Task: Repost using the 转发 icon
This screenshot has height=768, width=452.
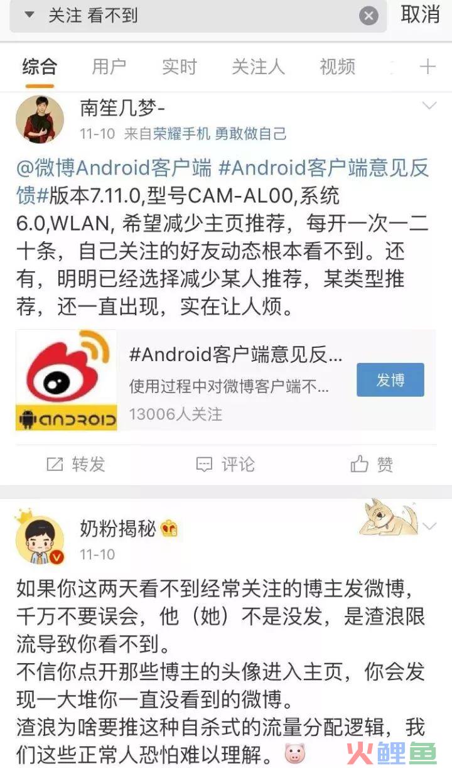Action: [75, 464]
